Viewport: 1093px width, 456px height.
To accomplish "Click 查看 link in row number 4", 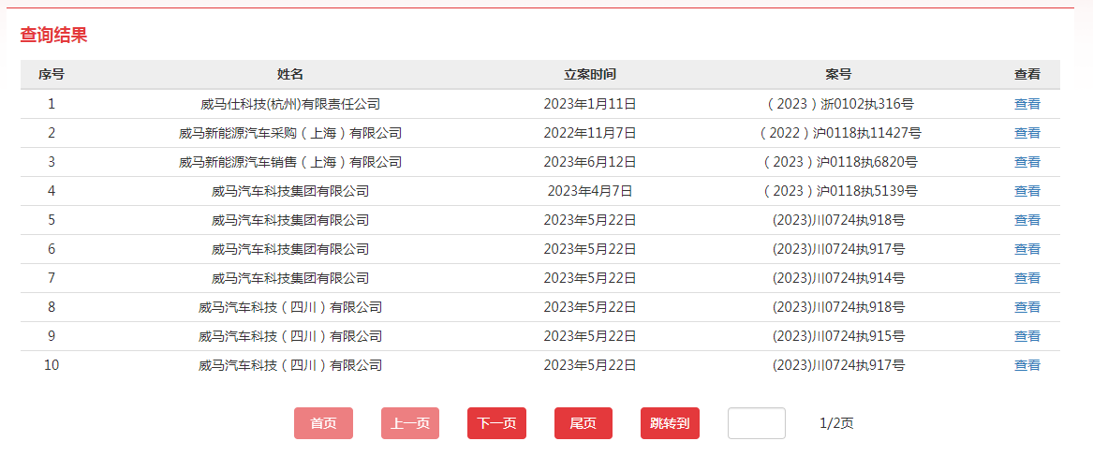I will (x=1027, y=191).
